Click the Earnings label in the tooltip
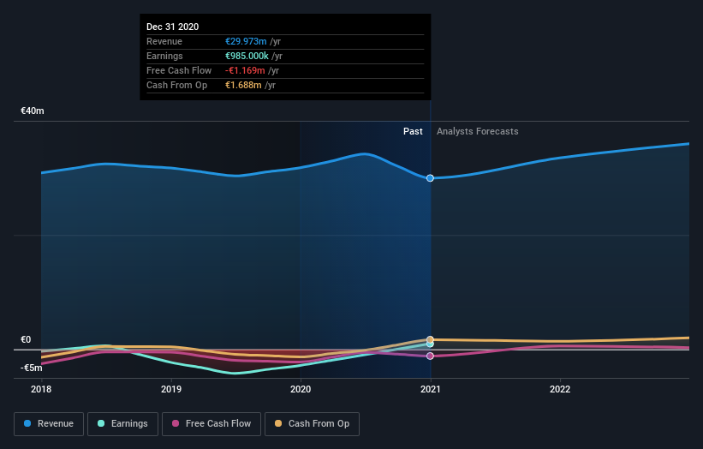The image size is (703, 449). click(x=164, y=56)
